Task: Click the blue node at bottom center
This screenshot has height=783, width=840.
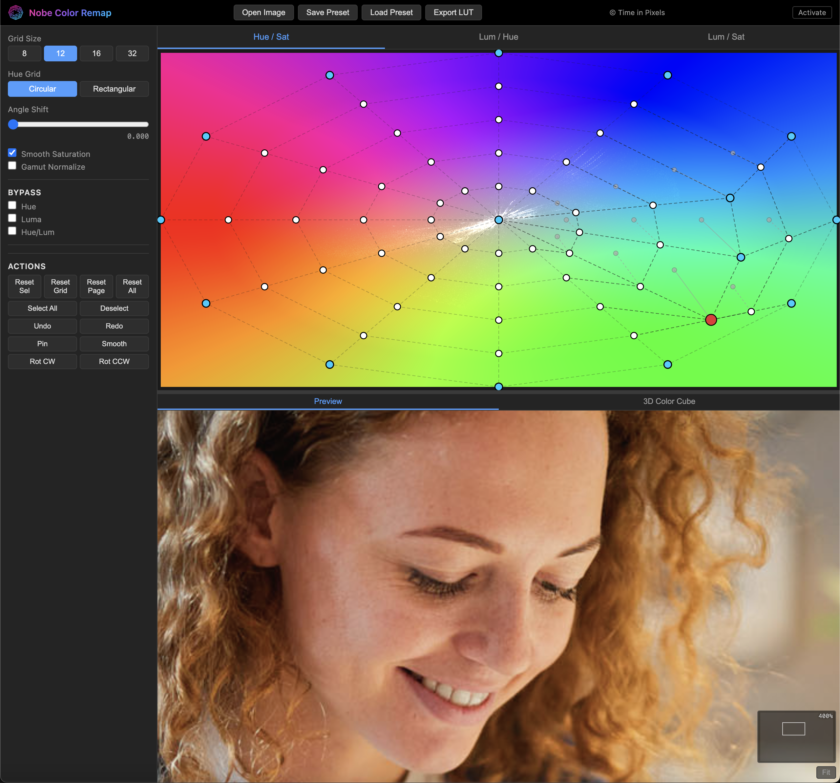Action: point(499,386)
